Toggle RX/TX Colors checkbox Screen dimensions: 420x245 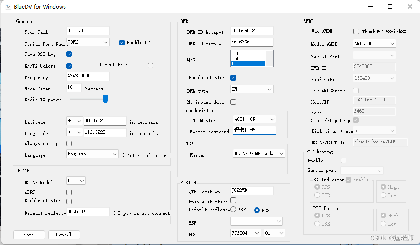click(69, 66)
